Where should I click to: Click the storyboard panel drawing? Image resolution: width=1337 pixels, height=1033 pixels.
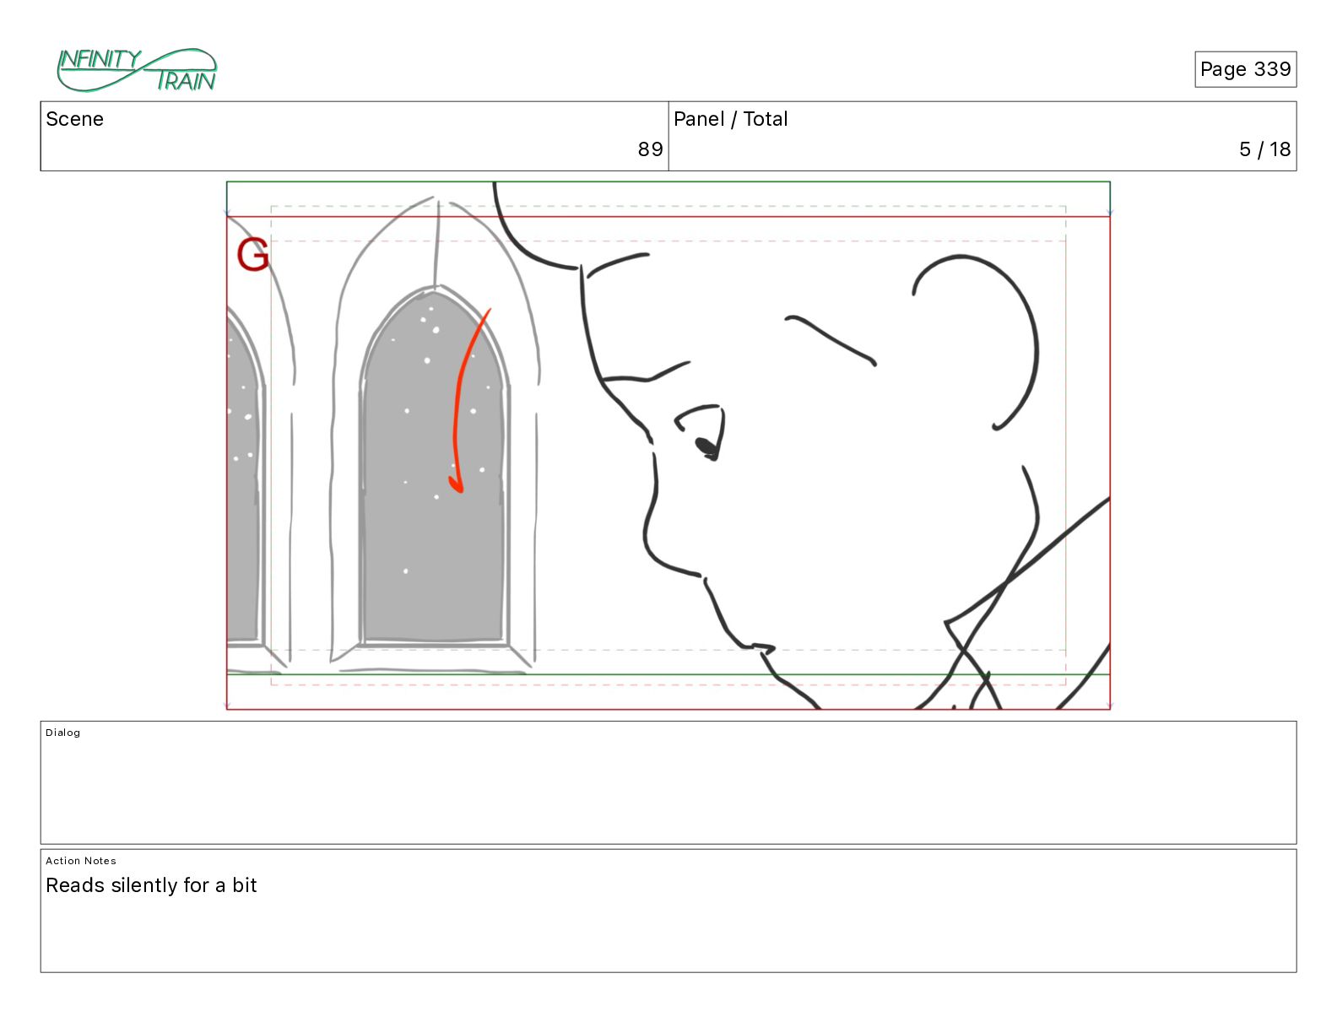coord(668,446)
